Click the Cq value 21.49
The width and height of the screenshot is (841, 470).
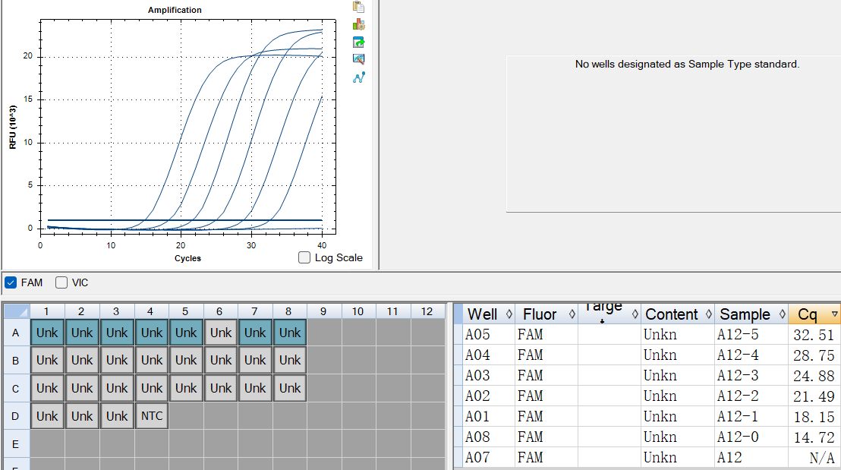click(x=814, y=396)
